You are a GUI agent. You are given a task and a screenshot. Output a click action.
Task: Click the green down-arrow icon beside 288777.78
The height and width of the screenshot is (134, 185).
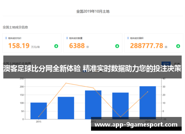tap(178, 46)
